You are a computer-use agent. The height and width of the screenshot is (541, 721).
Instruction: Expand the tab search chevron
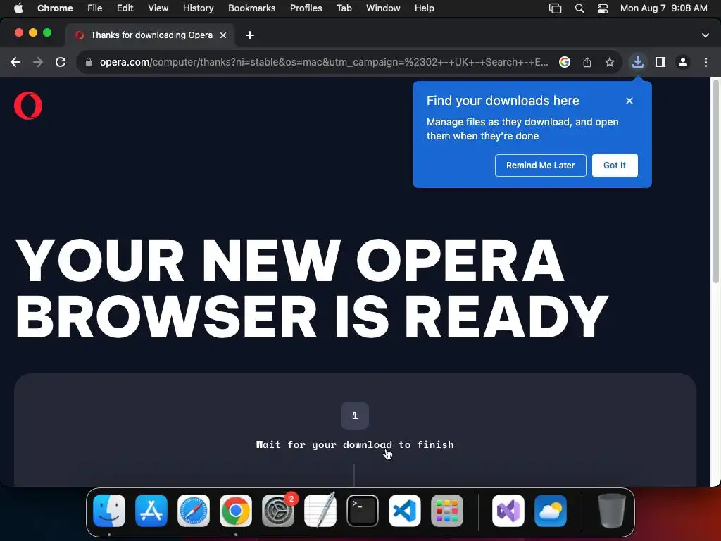tap(706, 35)
